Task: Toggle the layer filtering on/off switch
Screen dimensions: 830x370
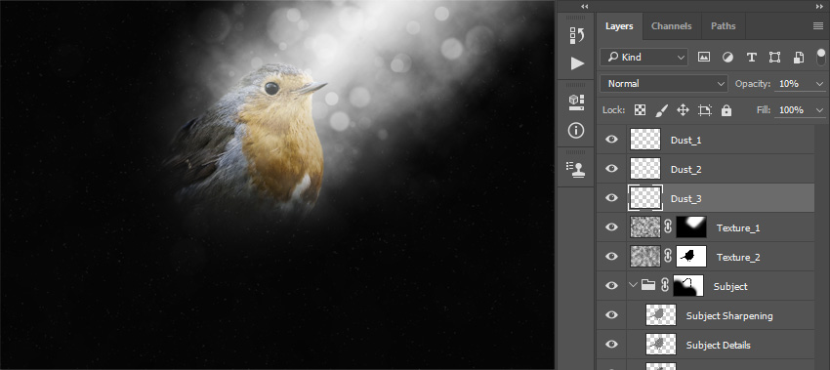Action: click(821, 57)
